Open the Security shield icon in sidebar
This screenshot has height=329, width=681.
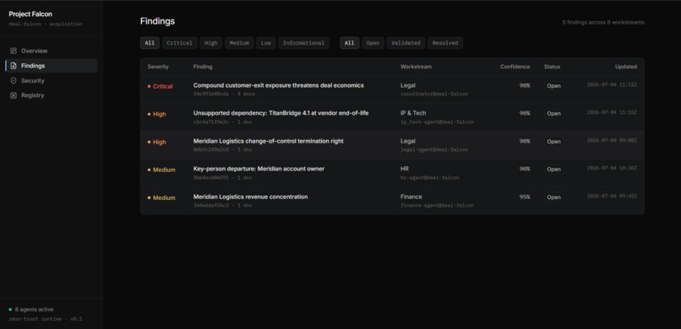pos(14,81)
